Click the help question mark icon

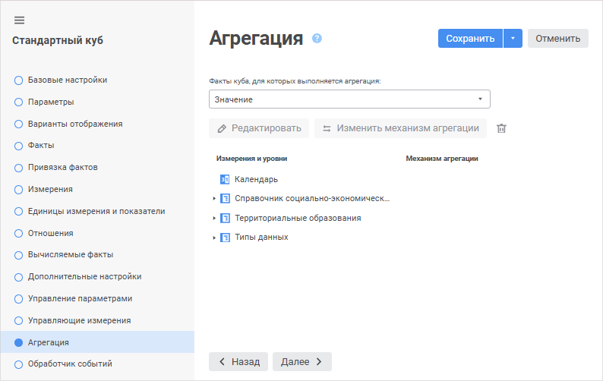pos(317,38)
